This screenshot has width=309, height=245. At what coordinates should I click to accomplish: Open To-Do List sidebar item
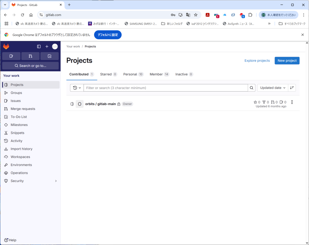(x=31, y=117)
